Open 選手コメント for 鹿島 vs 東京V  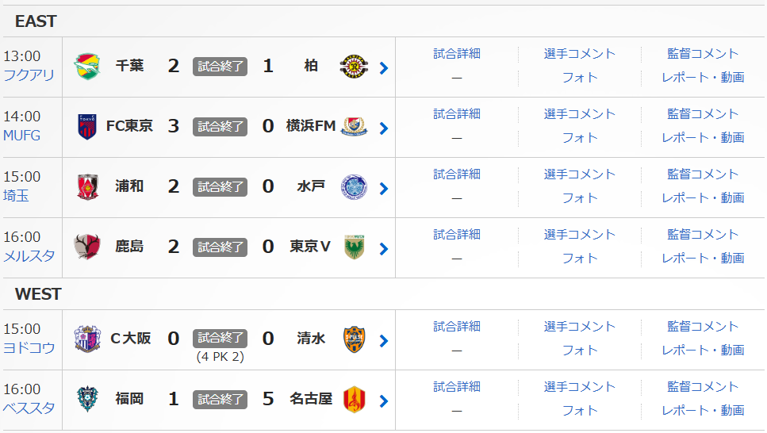pyautogui.click(x=580, y=235)
